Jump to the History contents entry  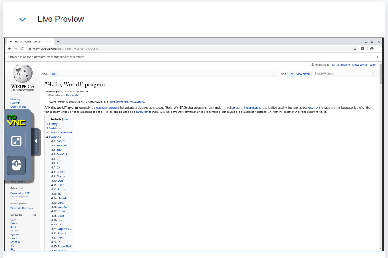click(x=53, y=124)
